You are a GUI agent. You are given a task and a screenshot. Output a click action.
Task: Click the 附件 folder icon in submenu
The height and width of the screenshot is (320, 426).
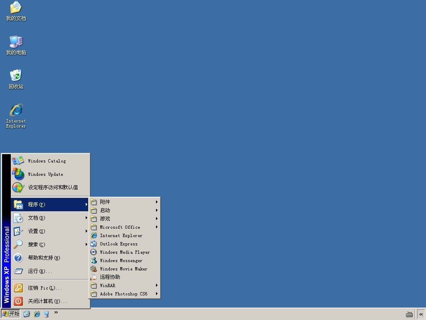click(x=94, y=202)
